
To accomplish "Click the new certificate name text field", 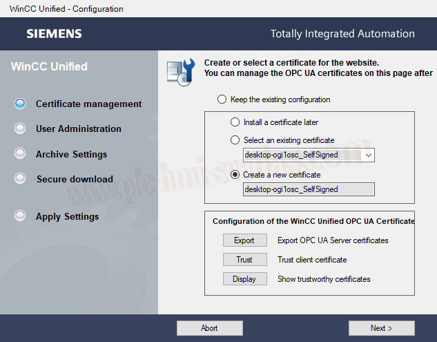I will click(x=309, y=189).
